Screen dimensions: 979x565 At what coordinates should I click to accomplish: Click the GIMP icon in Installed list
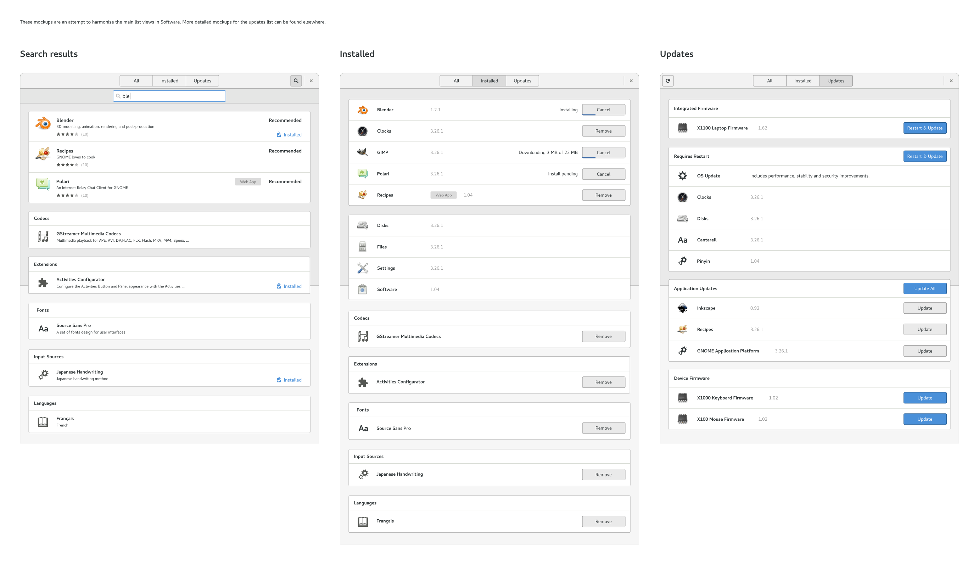(362, 152)
